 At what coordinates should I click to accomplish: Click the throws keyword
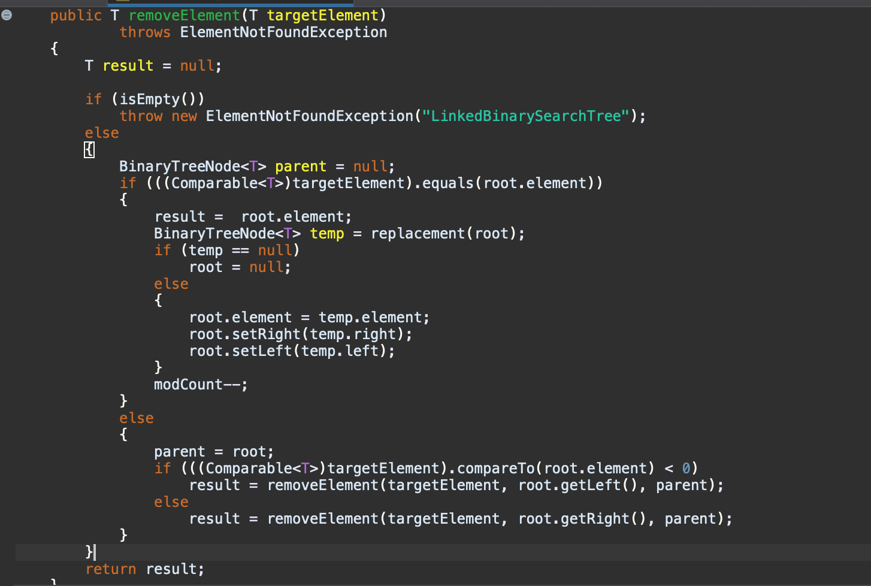pyautogui.click(x=144, y=32)
